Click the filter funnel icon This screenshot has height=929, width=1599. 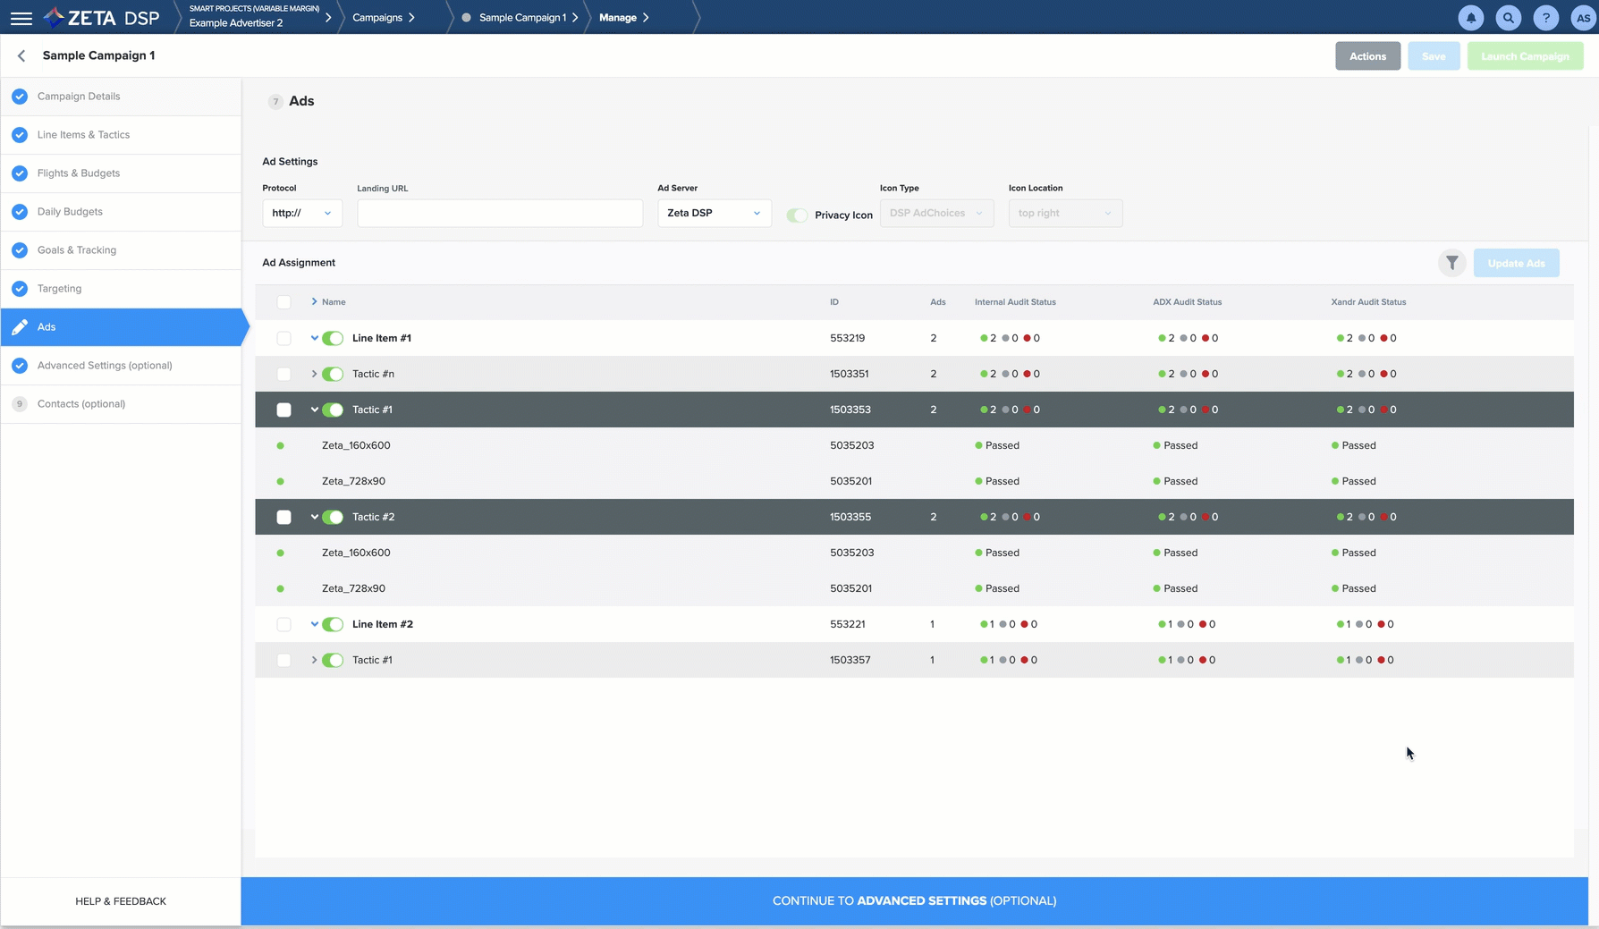point(1451,263)
